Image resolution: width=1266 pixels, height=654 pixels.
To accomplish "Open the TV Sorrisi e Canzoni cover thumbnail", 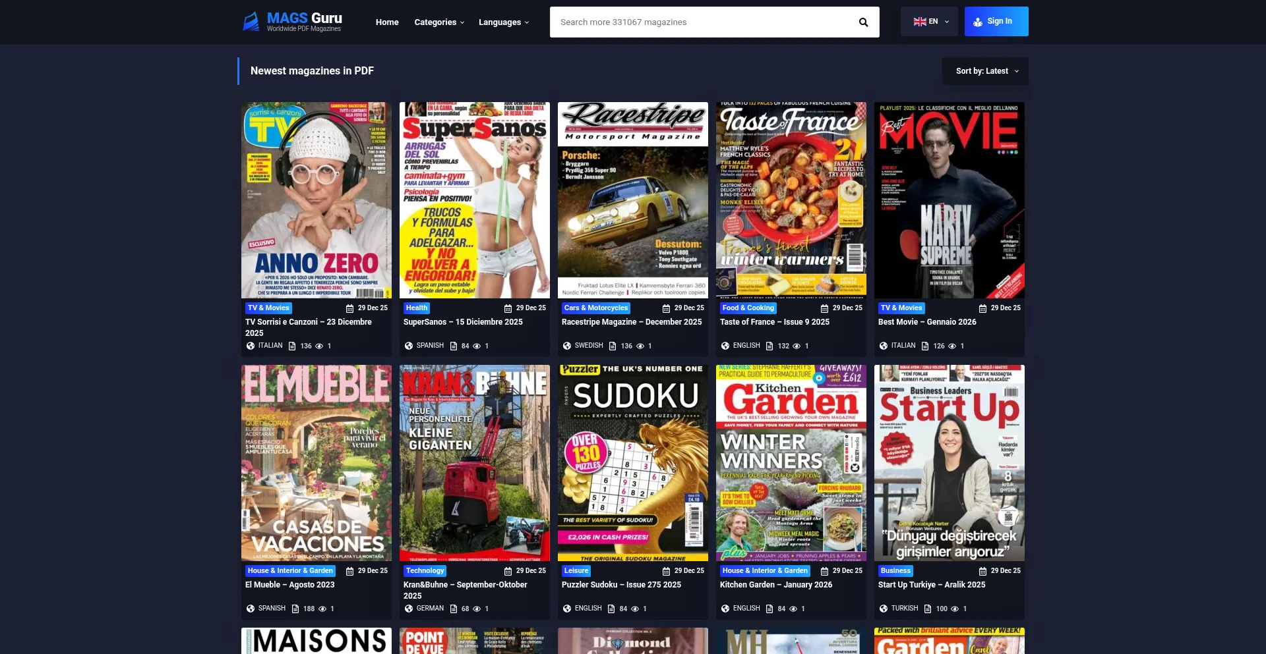I will pyautogui.click(x=316, y=200).
